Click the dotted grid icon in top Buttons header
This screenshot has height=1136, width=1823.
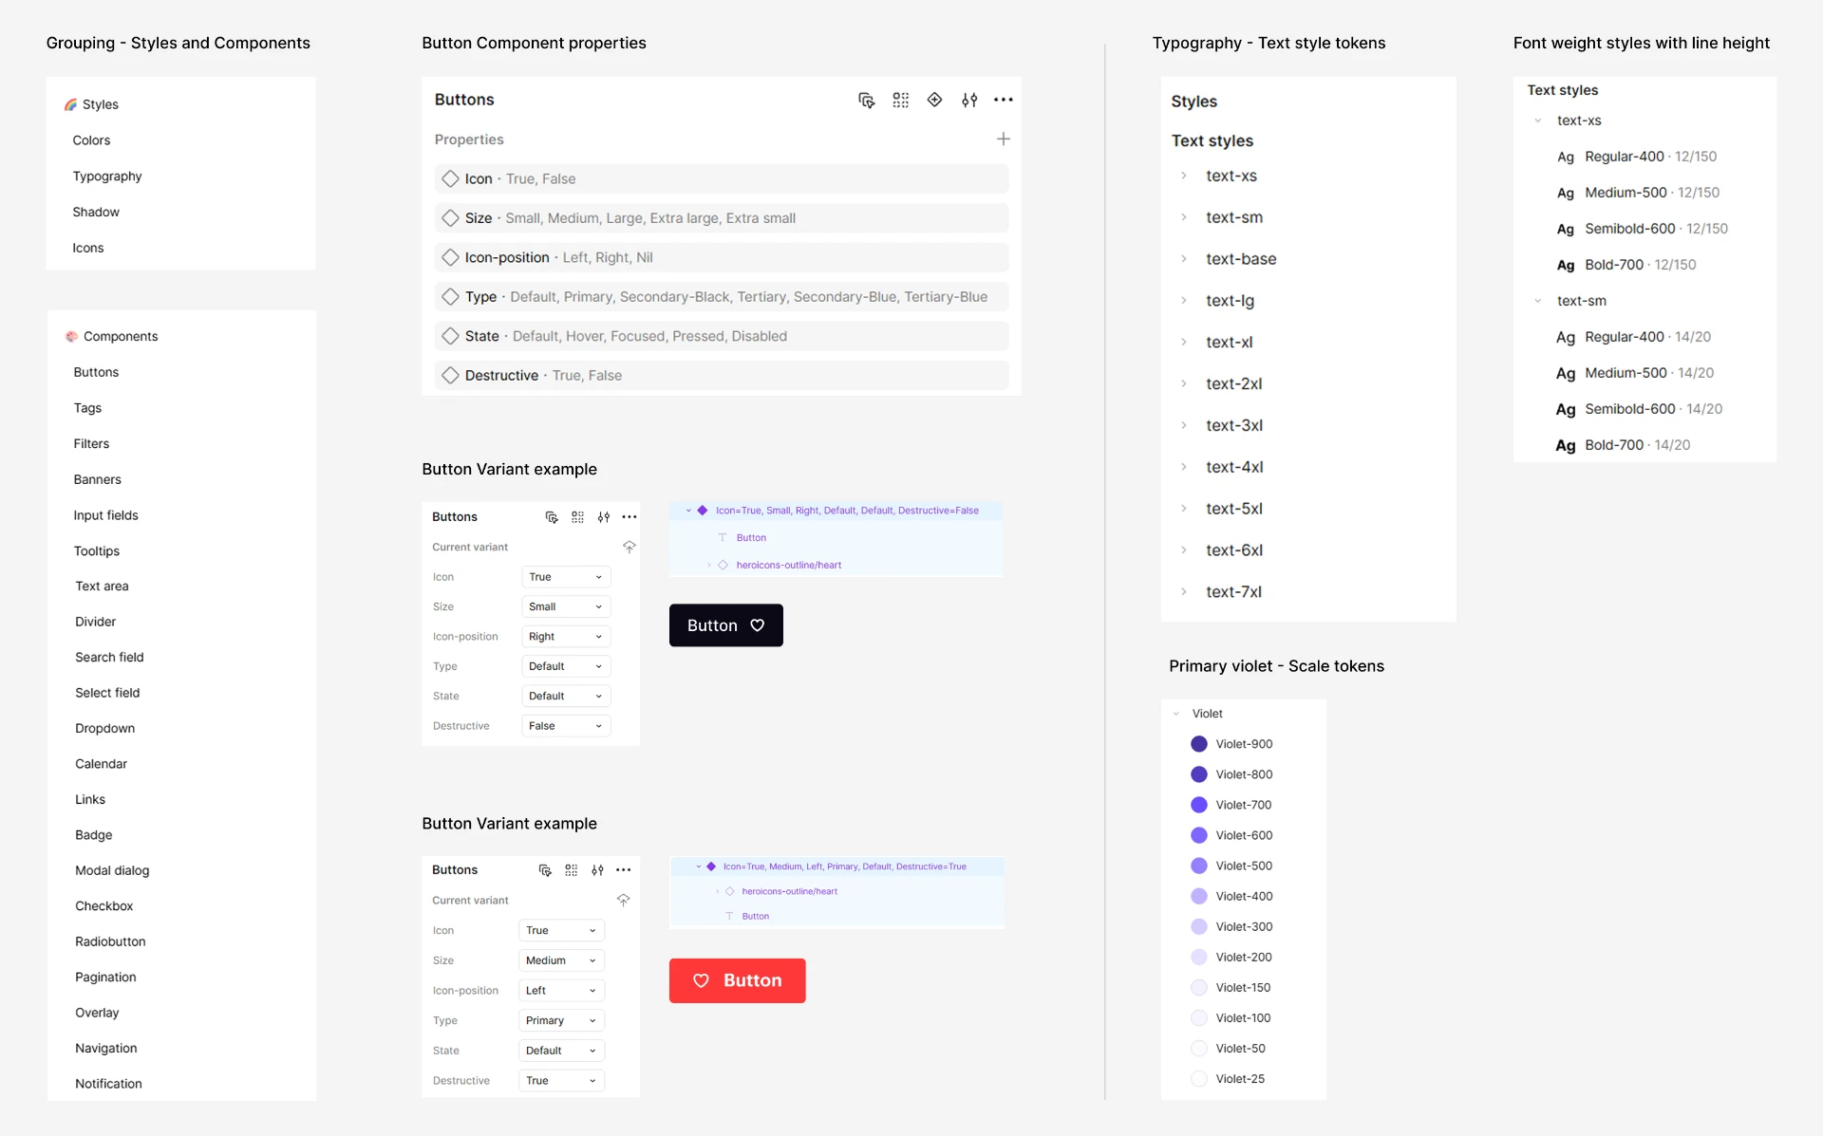click(900, 100)
